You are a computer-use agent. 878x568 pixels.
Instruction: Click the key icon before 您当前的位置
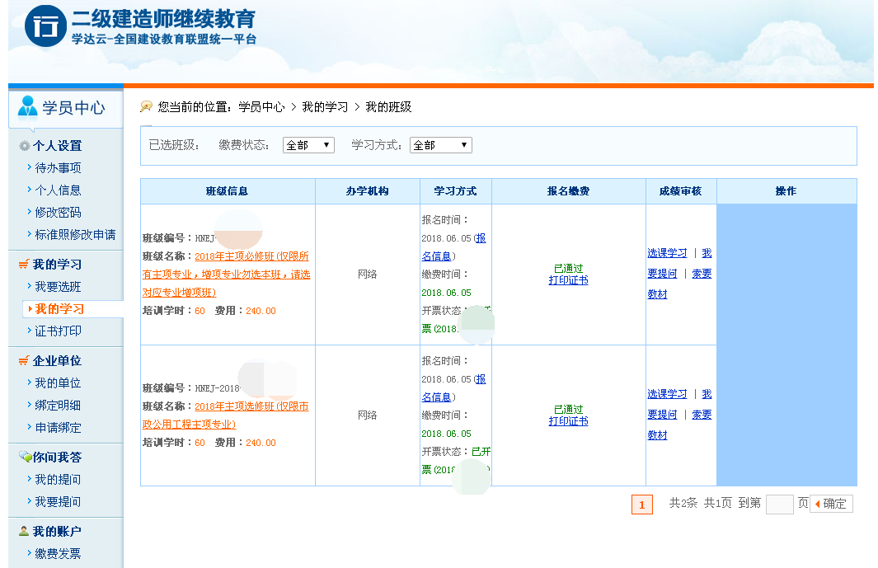pyautogui.click(x=147, y=107)
